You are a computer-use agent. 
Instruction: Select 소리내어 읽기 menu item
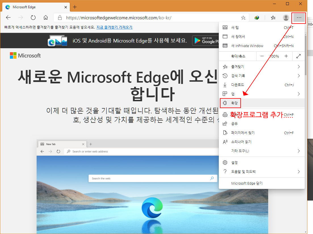pos(262,142)
